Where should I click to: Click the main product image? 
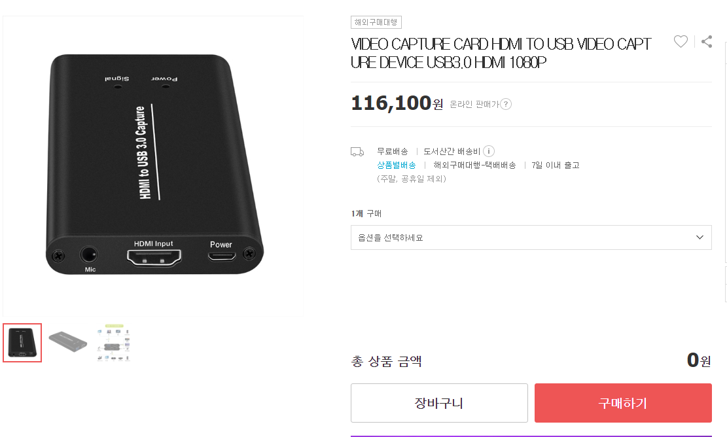(154, 166)
